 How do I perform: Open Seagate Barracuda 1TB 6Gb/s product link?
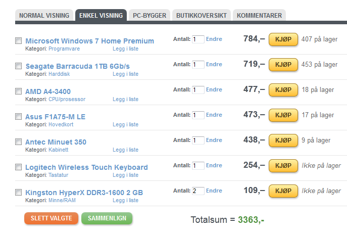coord(78,66)
